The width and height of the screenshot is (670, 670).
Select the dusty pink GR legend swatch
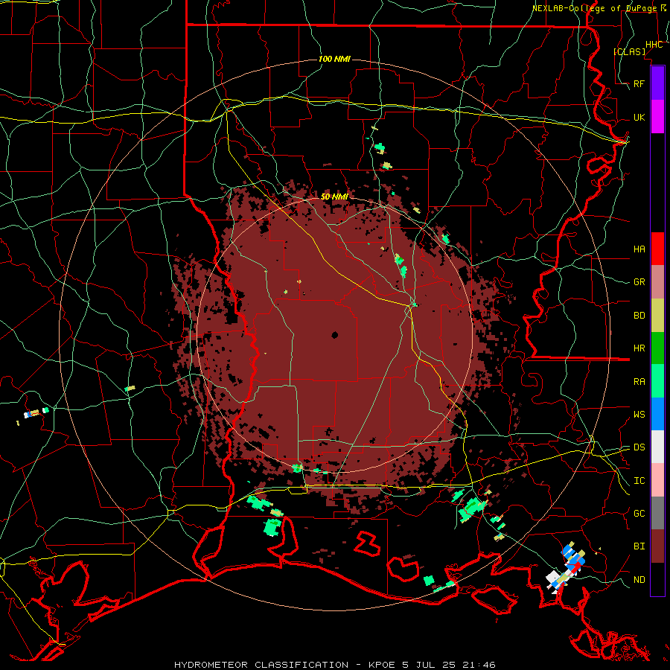pyautogui.click(x=657, y=282)
